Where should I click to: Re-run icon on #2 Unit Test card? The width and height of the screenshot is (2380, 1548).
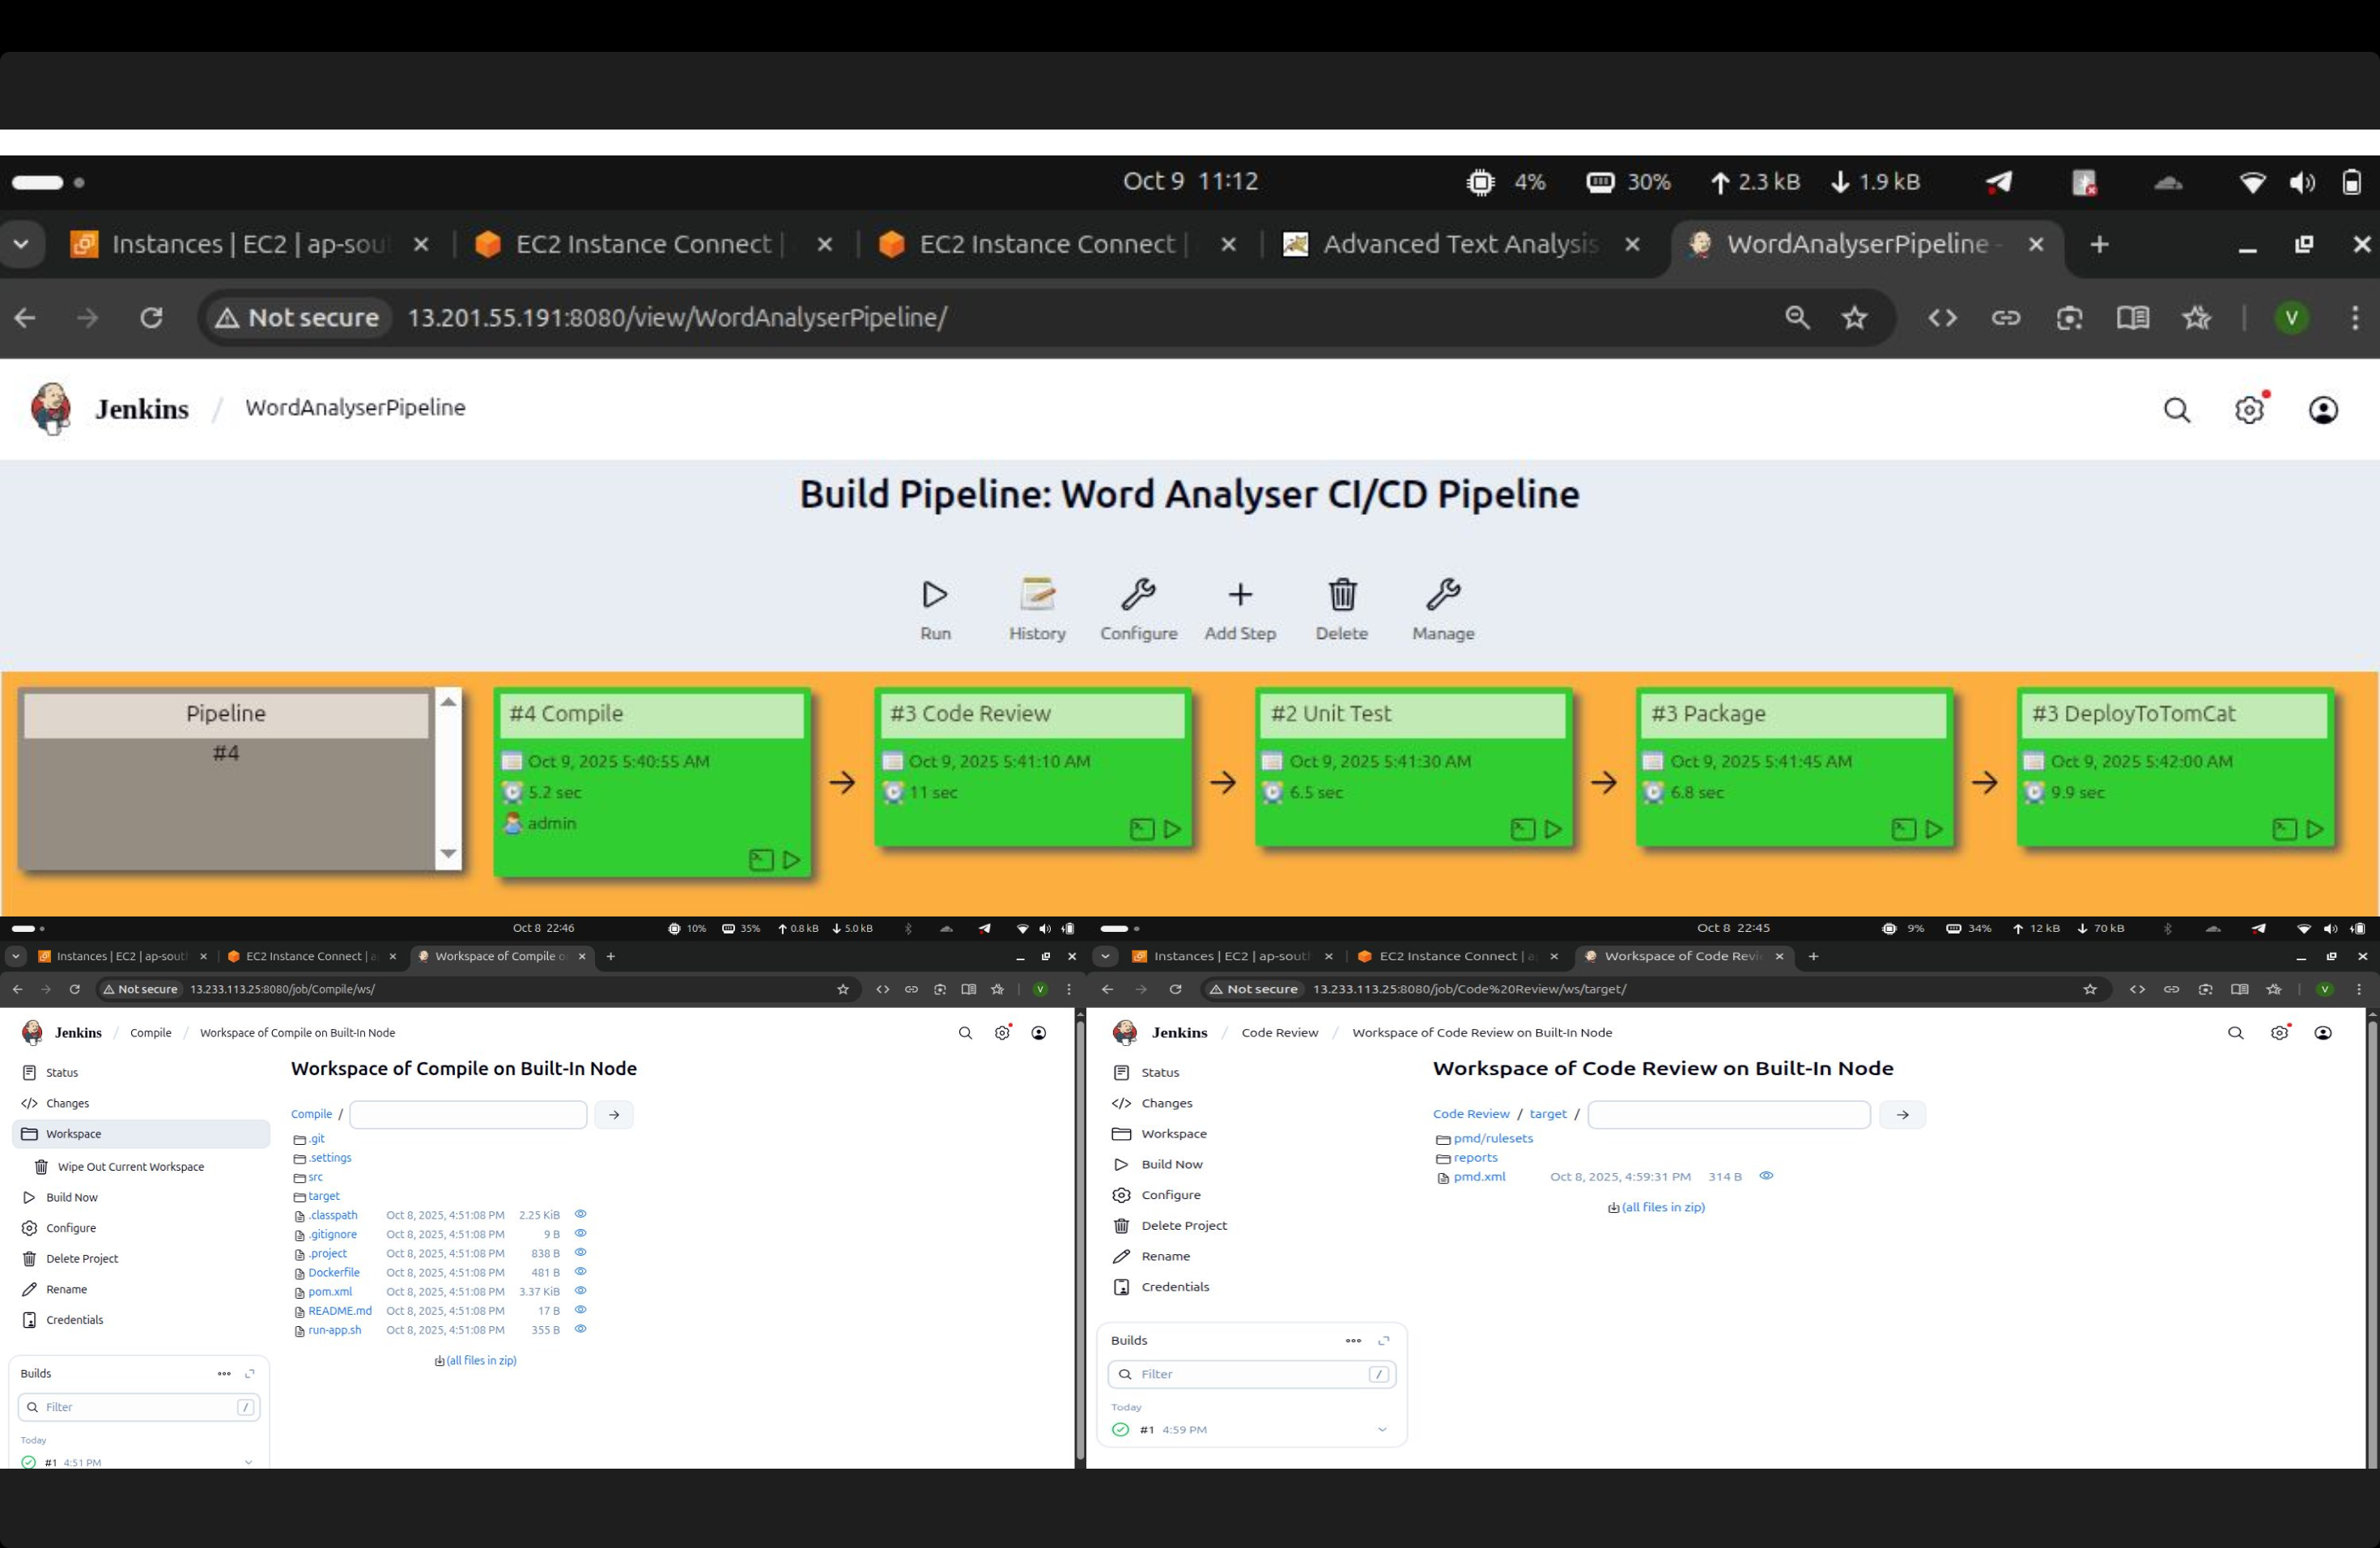point(1554,829)
